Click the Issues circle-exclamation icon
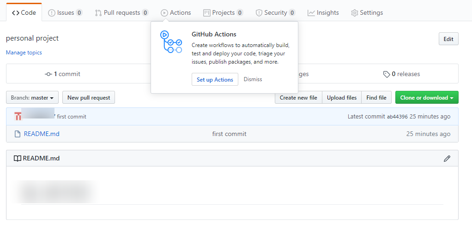472x225 pixels. tap(52, 12)
